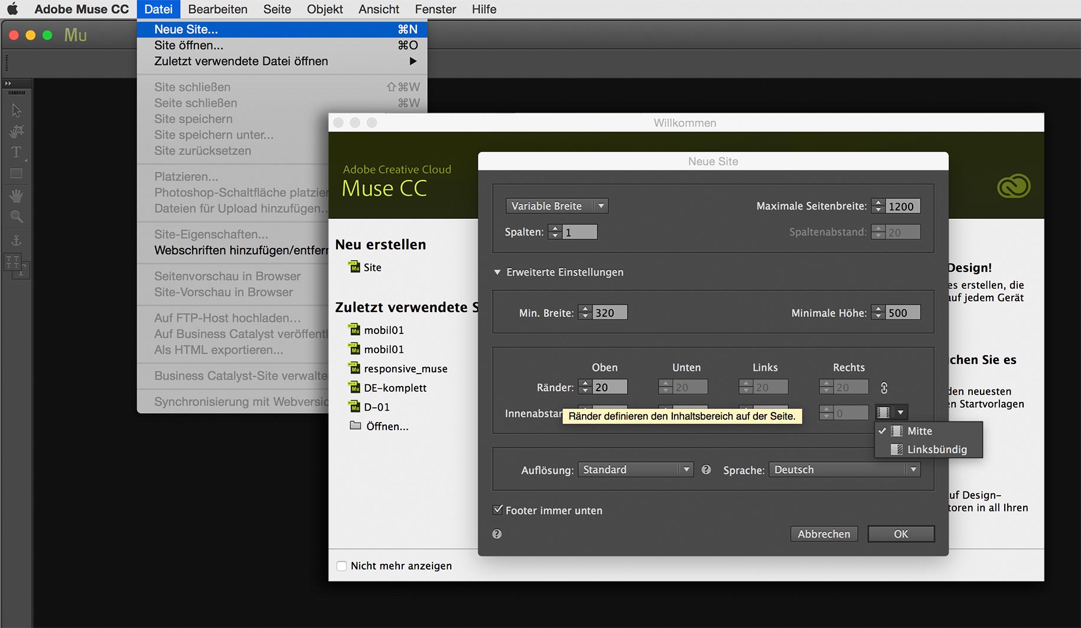Open the Ansicht menu
This screenshot has width=1081, height=628.
coord(379,9)
